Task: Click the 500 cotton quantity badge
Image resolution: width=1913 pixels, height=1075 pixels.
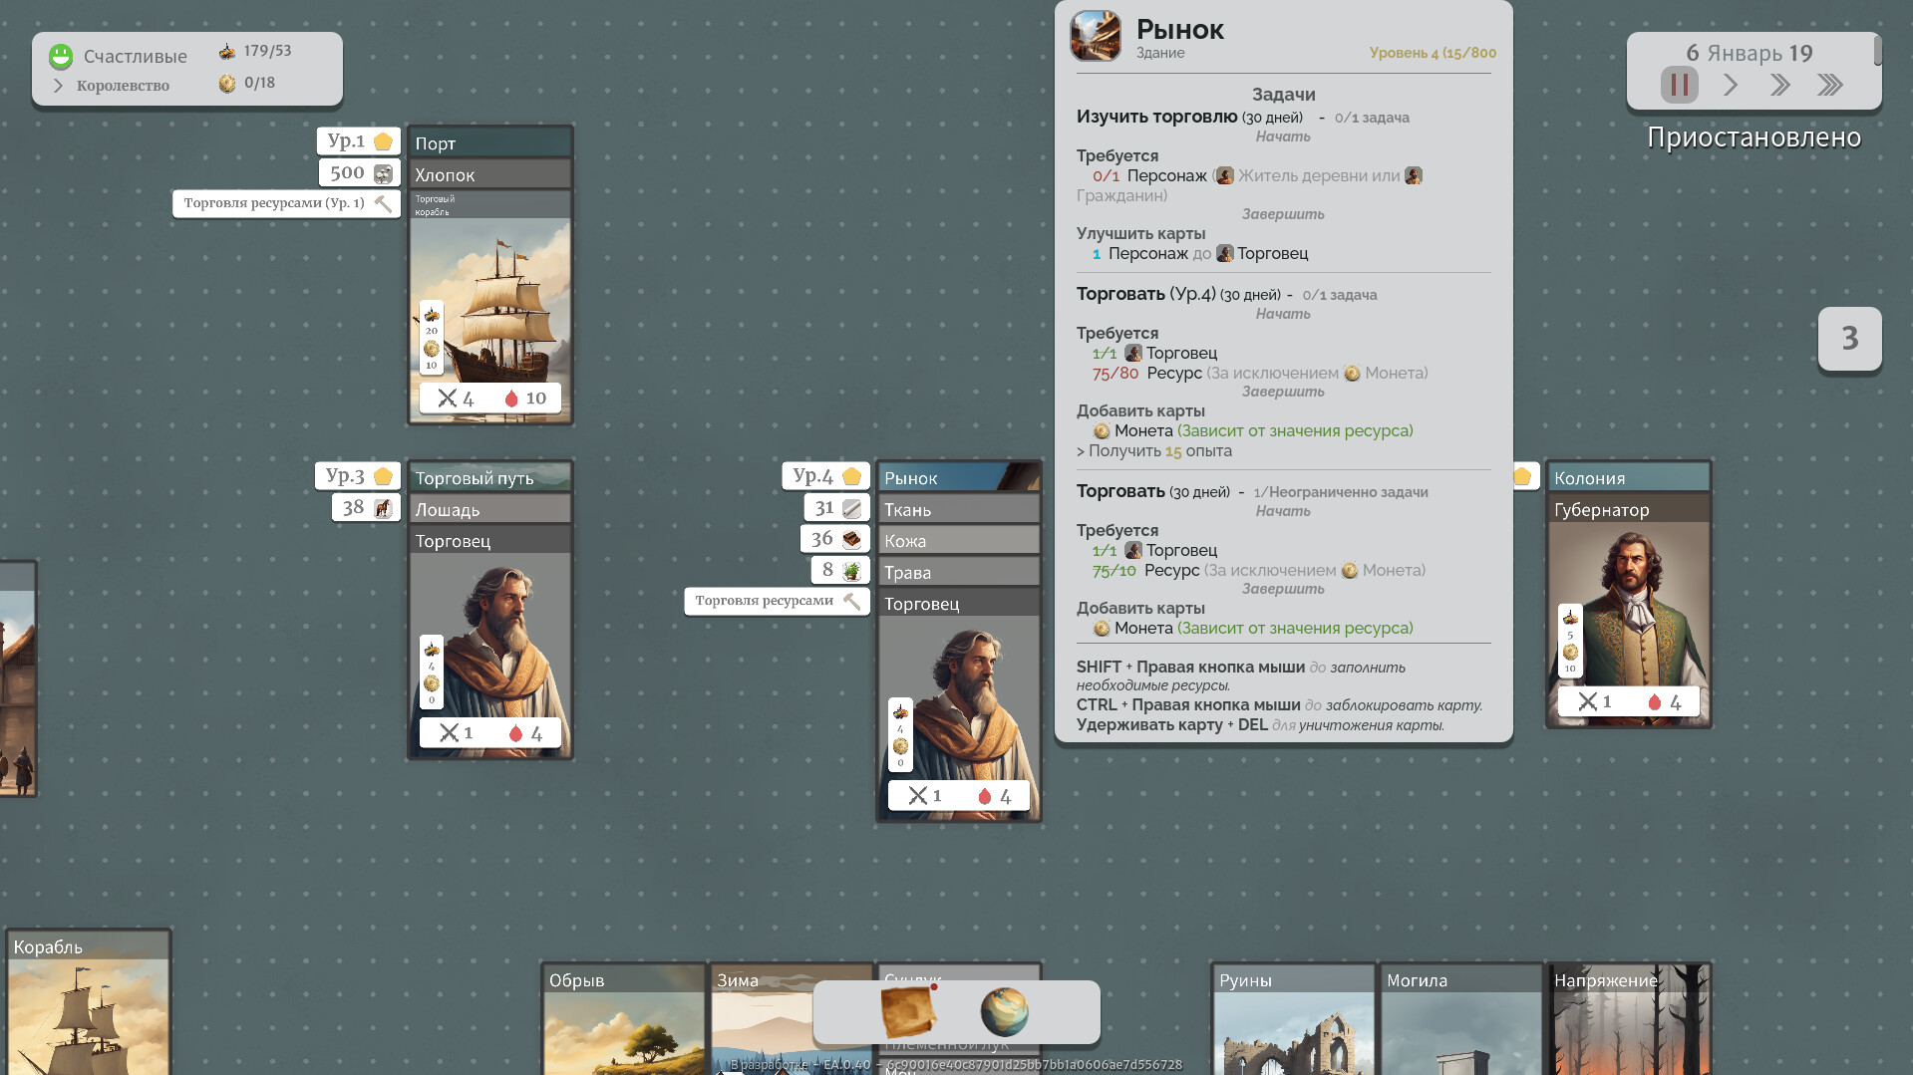Action: pos(360,172)
